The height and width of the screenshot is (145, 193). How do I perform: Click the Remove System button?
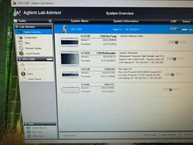click(x=150, y=135)
